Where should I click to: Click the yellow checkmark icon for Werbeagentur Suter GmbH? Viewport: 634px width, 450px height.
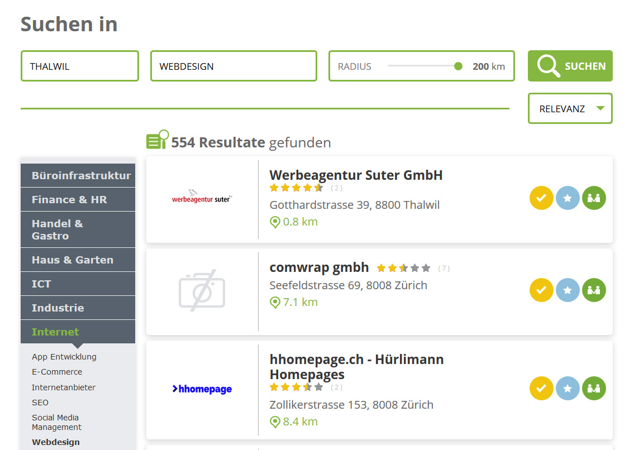[x=541, y=198]
